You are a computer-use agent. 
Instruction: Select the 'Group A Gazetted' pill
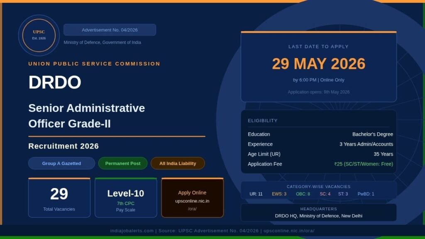[x=61, y=163]
